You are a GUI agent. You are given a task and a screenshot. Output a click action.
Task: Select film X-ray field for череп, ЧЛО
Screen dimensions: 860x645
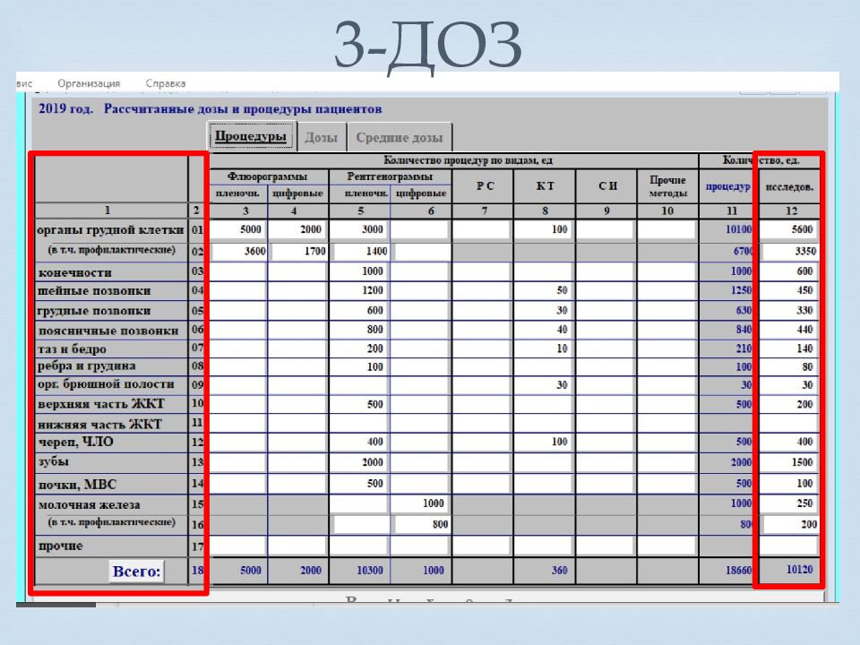pyautogui.click(x=360, y=443)
